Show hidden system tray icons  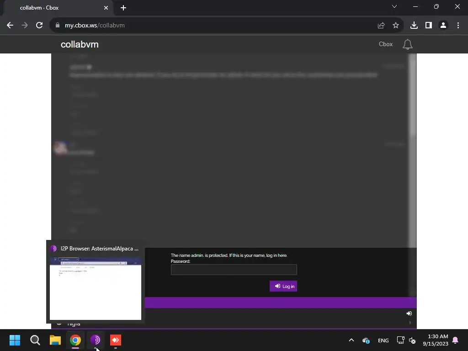pos(351,340)
